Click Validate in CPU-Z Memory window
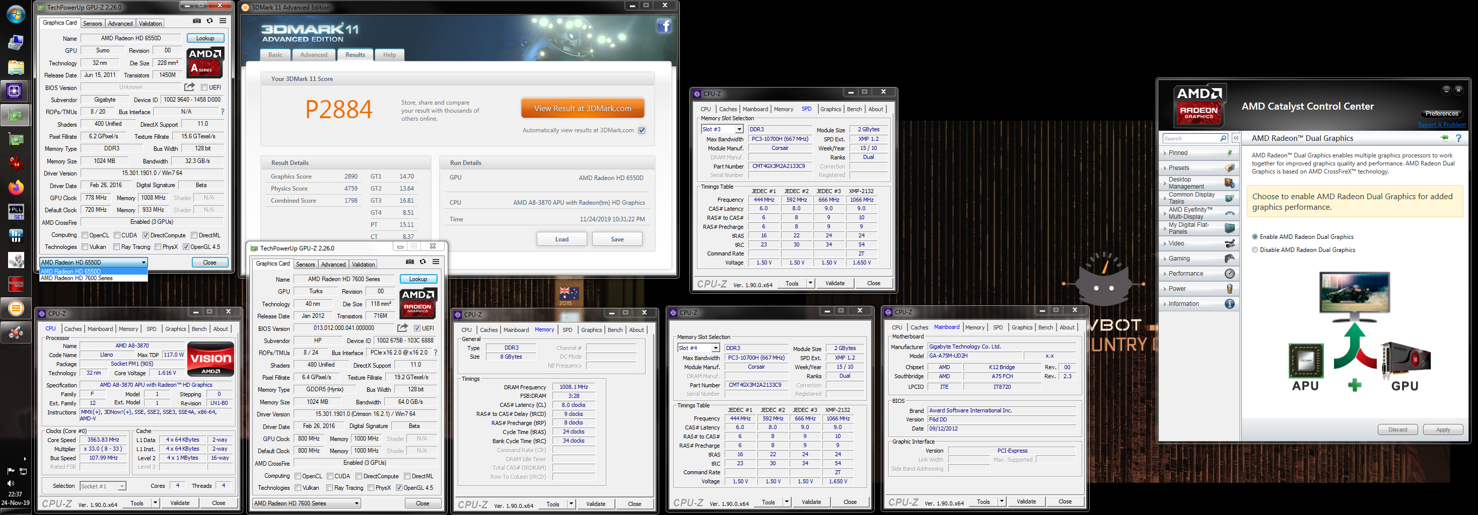Image resolution: width=1478 pixels, height=515 pixels. pyautogui.click(x=596, y=504)
